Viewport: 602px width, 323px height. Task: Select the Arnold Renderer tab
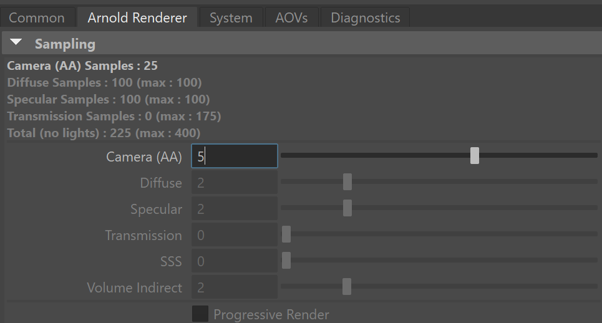(137, 18)
